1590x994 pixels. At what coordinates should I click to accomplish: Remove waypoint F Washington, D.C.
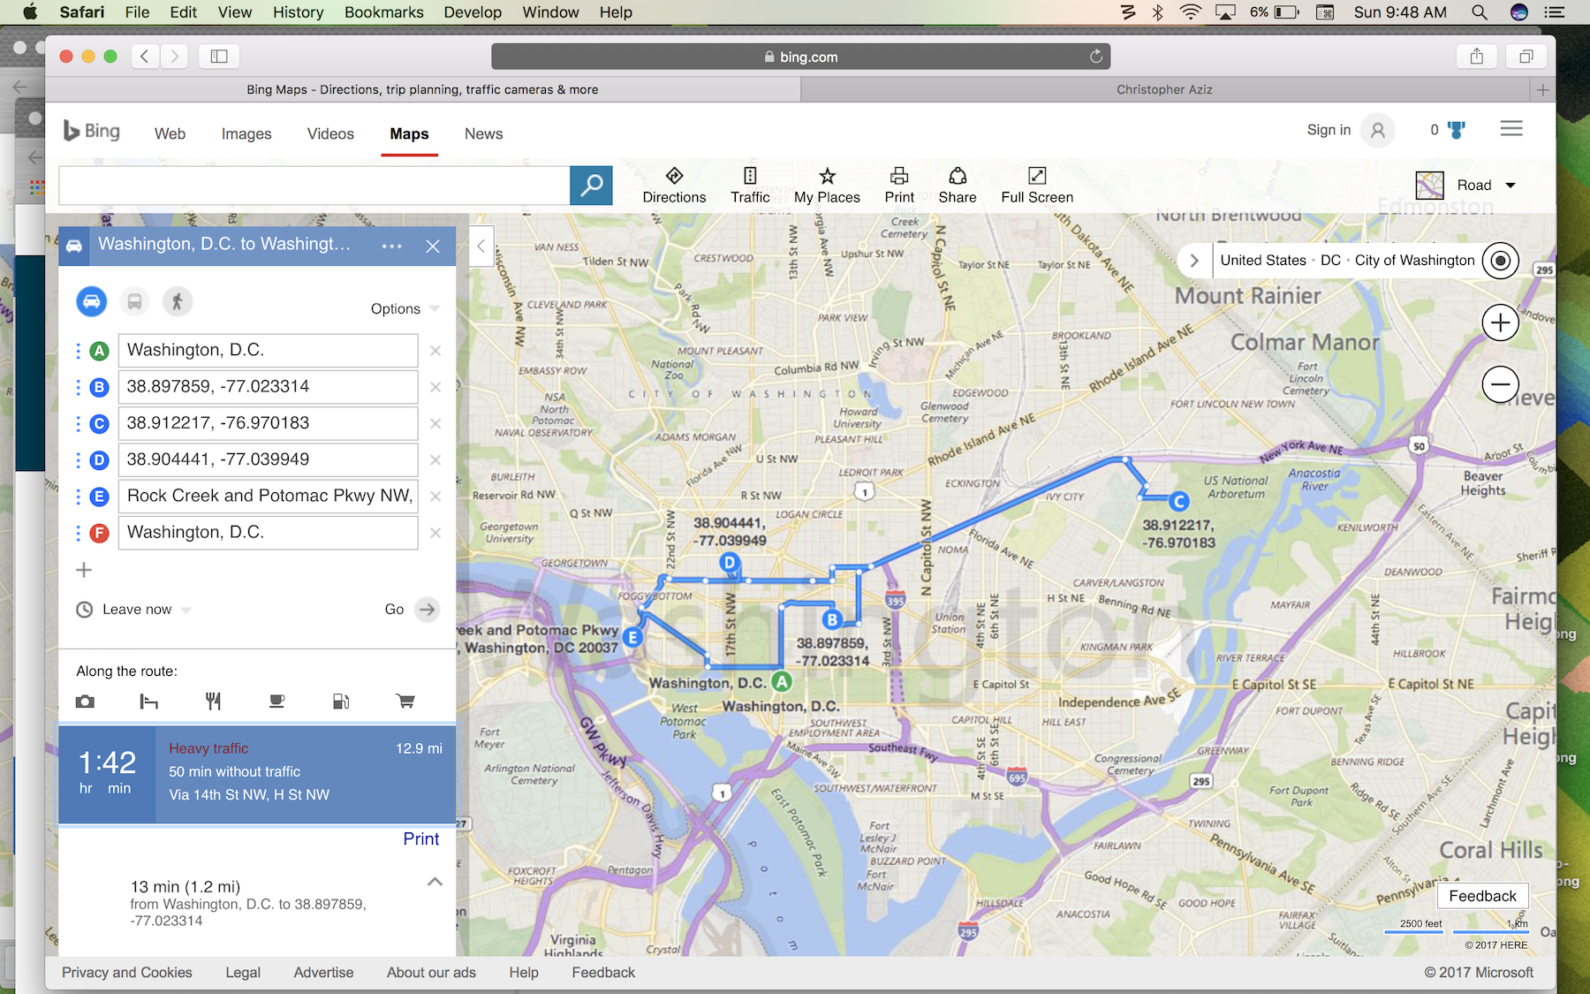coord(435,533)
